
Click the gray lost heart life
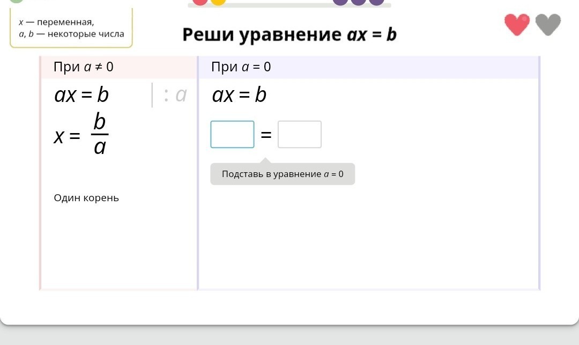coord(548,25)
